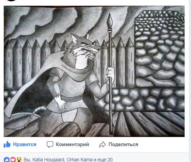Show the 'и еще 20' reactions list
191x162 pixels.
(103, 160)
